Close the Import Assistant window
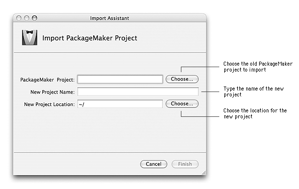 click(19, 18)
